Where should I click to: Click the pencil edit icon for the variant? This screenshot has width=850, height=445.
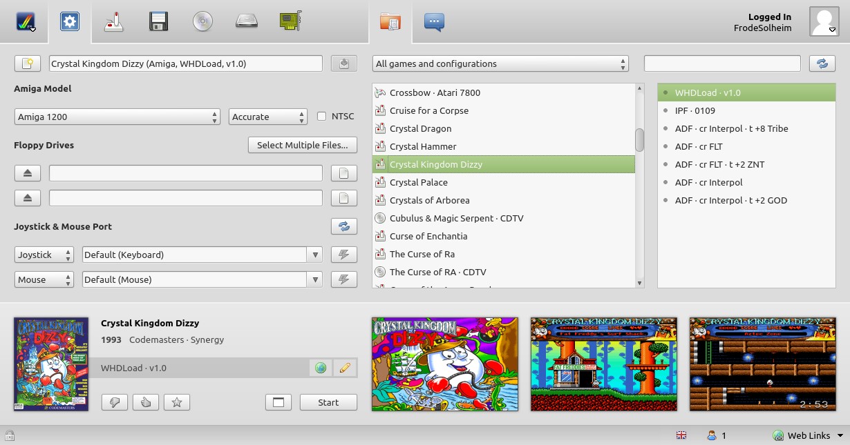click(x=344, y=368)
